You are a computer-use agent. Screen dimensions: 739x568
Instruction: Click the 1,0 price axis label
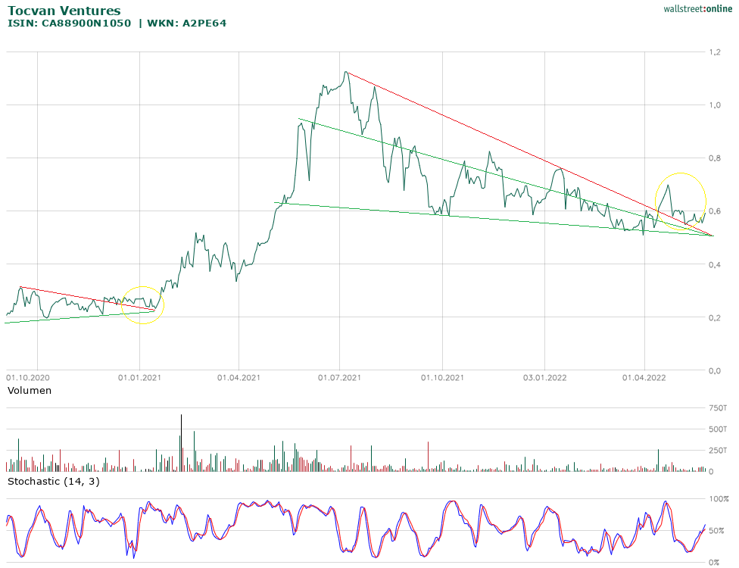[x=715, y=105]
